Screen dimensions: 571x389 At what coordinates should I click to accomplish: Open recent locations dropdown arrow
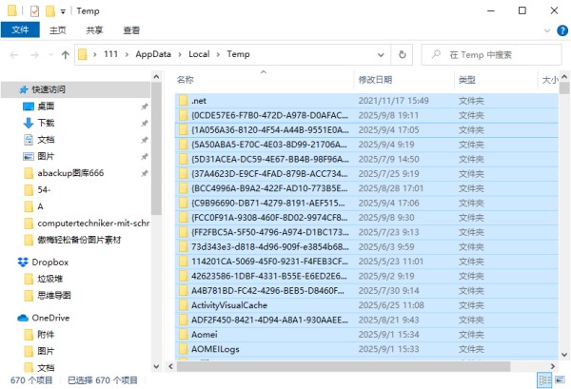coord(50,55)
